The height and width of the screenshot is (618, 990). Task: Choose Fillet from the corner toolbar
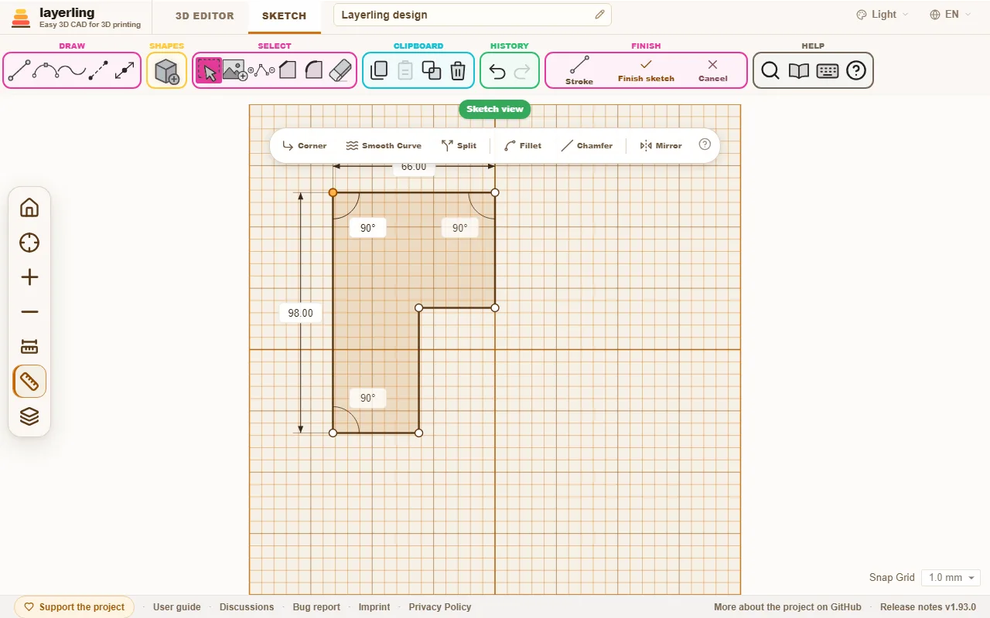pyautogui.click(x=523, y=145)
